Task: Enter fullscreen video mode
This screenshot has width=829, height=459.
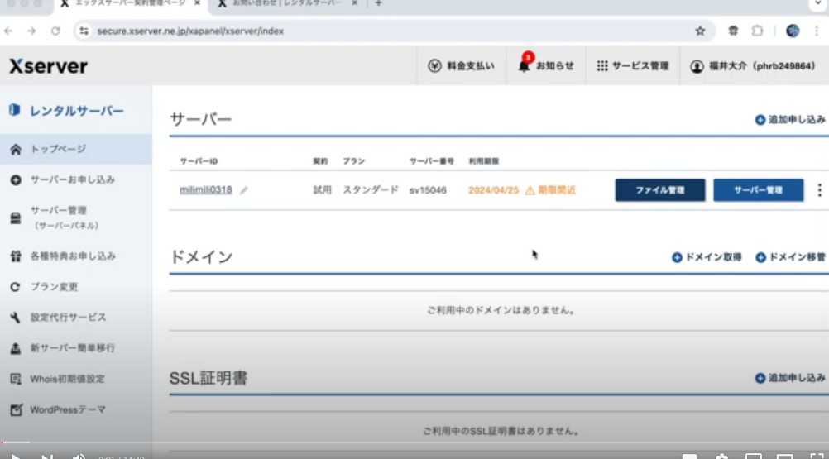Action: pyautogui.click(x=817, y=456)
